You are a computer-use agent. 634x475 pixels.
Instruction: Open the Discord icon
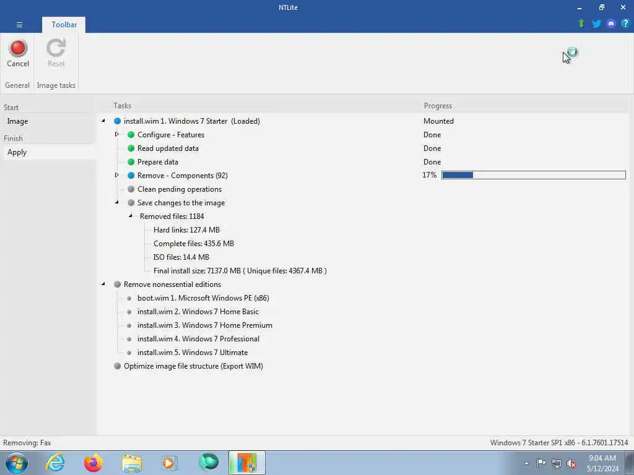[610, 24]
